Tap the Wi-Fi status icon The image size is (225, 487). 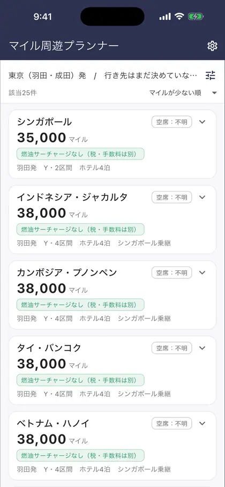tap(179, 17)
